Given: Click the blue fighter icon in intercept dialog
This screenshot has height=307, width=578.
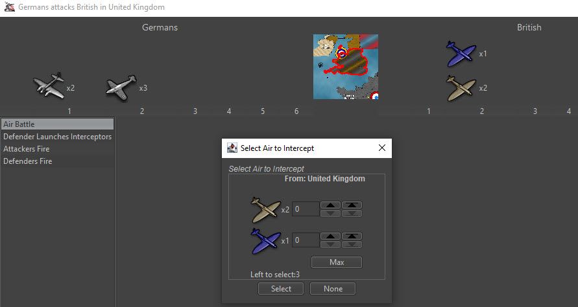Looking at the screenshot, I should point(265,240).
